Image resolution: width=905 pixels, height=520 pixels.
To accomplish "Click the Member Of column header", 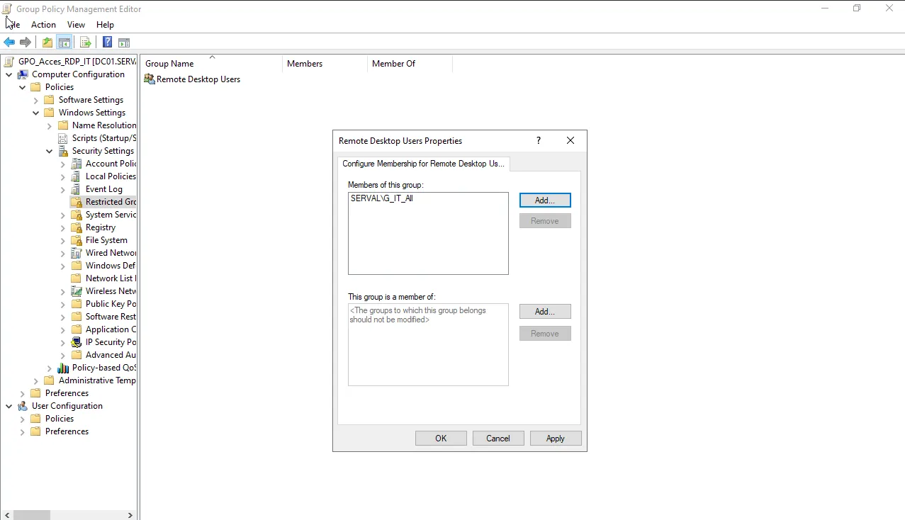I will (x=410, y=64).
